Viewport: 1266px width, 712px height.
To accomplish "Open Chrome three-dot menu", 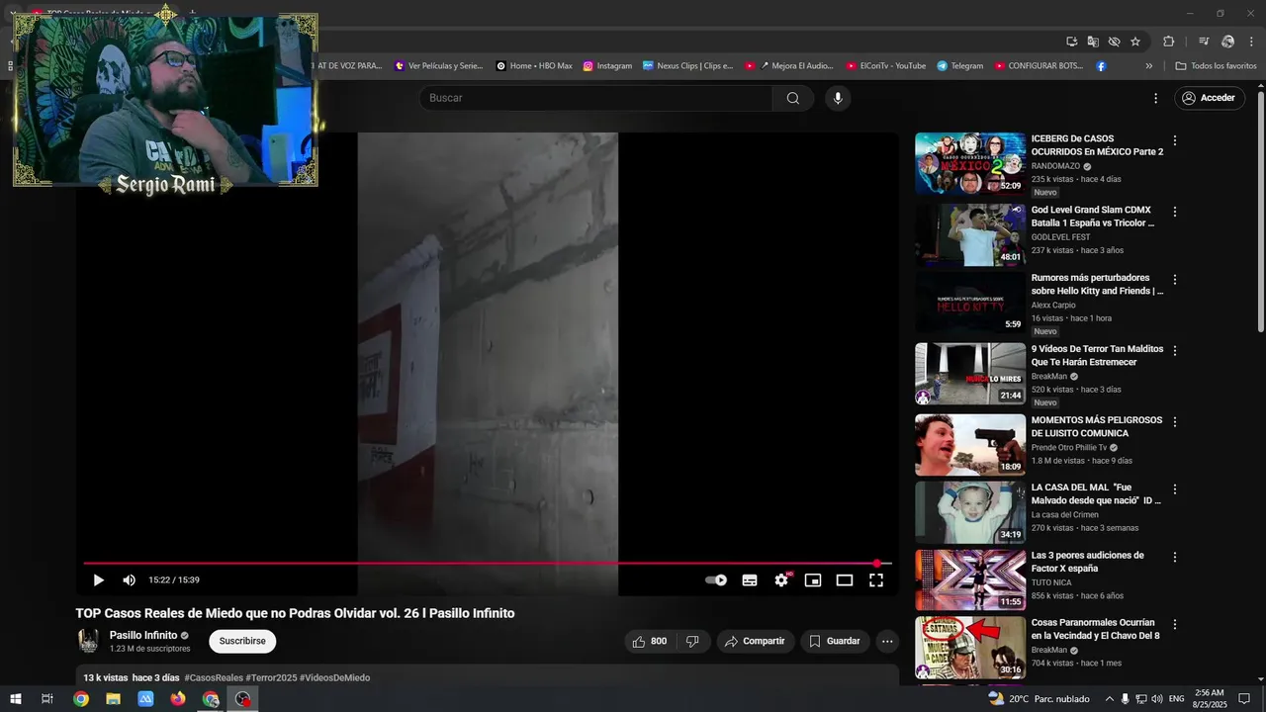I will (1251, 42).
